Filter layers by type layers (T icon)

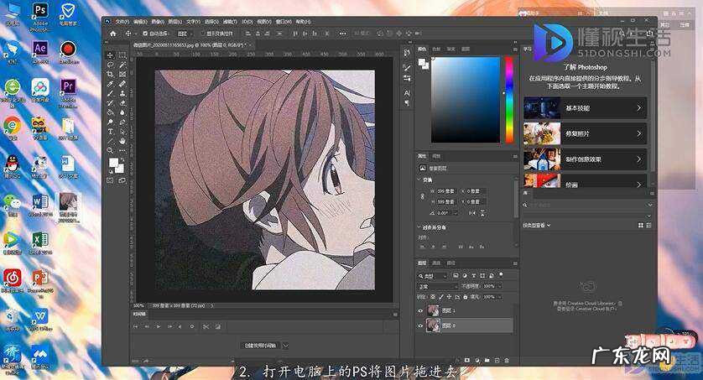473,276
